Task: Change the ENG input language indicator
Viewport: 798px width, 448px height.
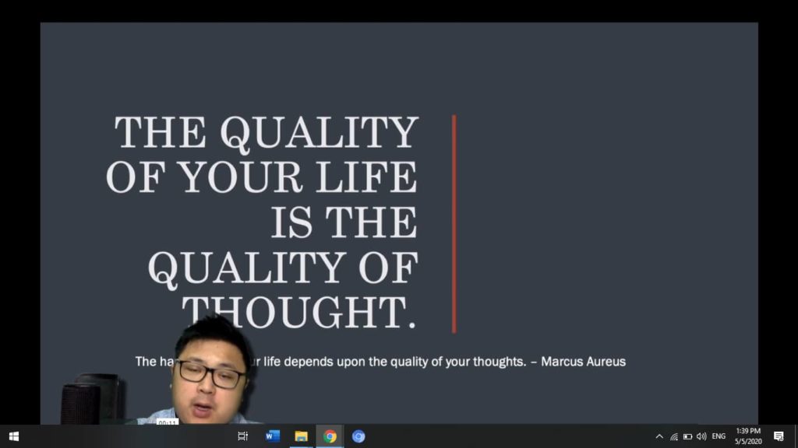Action: pos(719,436)
